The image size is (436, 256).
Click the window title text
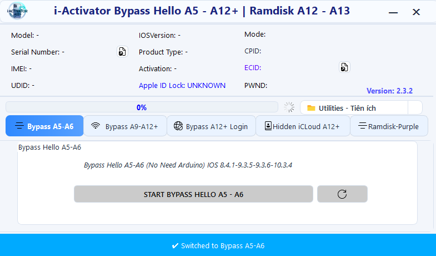click(x=202, y=11)
